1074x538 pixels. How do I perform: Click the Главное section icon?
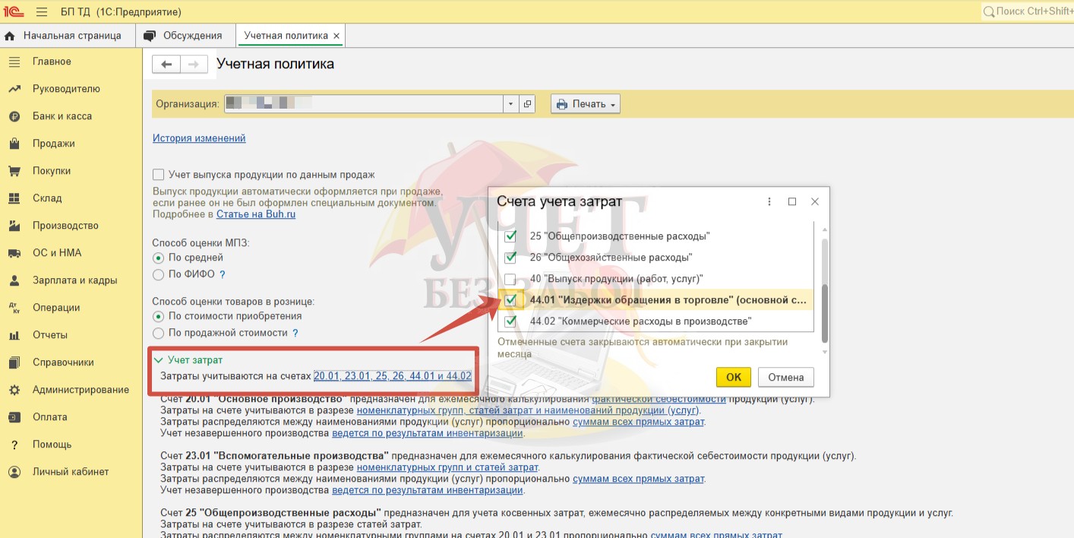pyautogui.click(x=14, y=62)
